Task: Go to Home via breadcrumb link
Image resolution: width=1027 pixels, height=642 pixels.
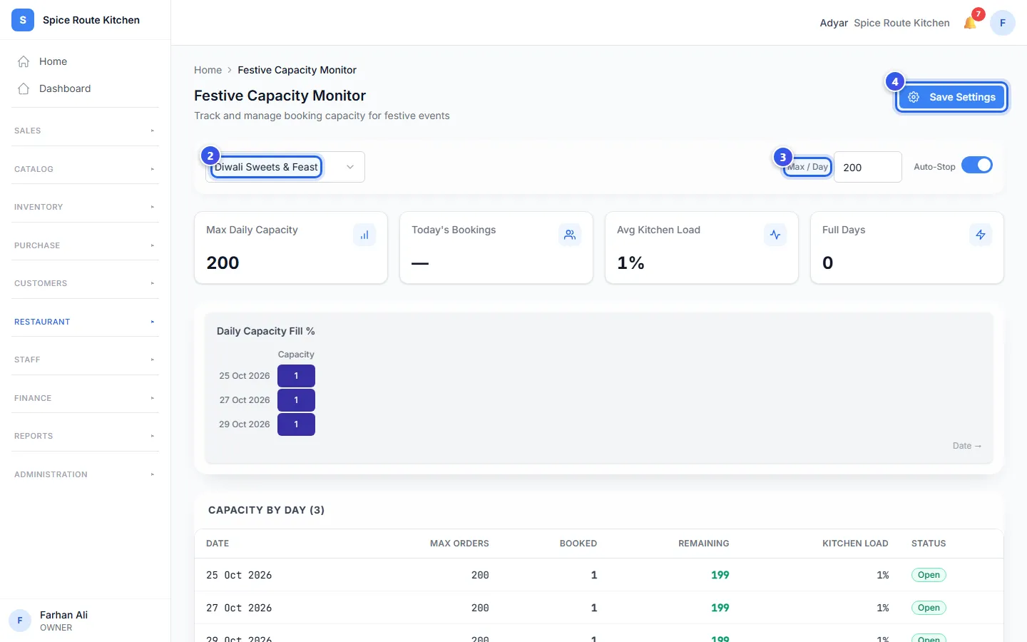Action: (208, 70)
